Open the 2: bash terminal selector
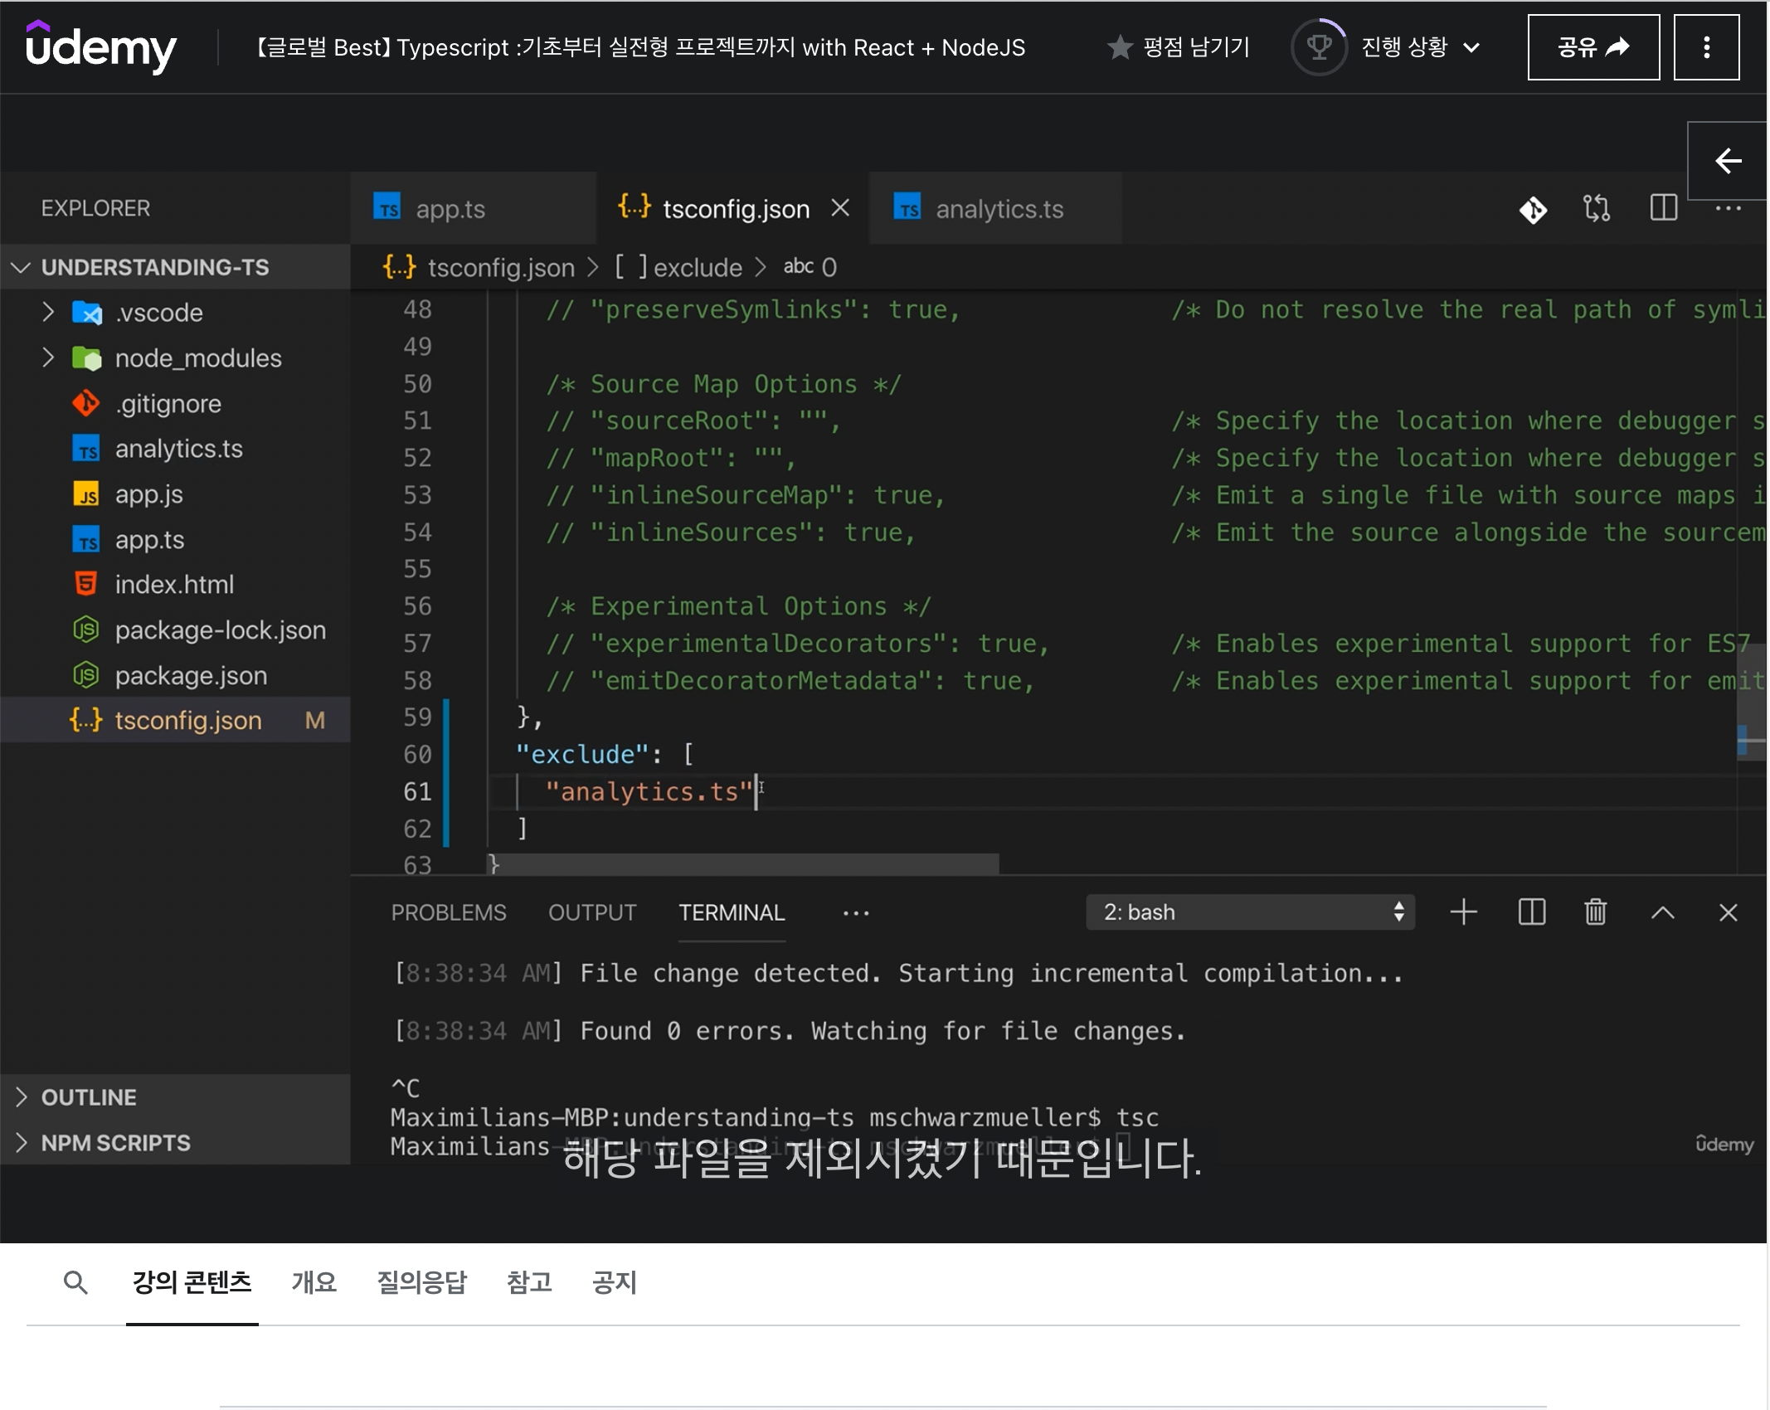Viewport: 1770px width, 1410px height. pos(1249,912)
